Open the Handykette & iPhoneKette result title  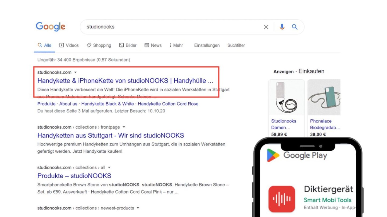click(x=125, y=81)
